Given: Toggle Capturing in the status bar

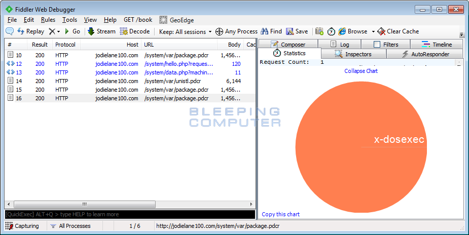Looking at the screenshot, I should point(22,226).
